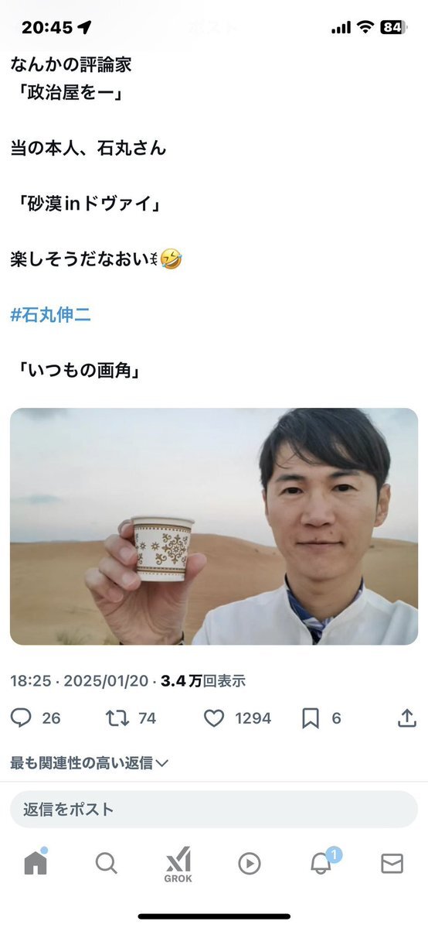Open the share post icon
This screenshot has height=928, width=428.
coord(406,718)
